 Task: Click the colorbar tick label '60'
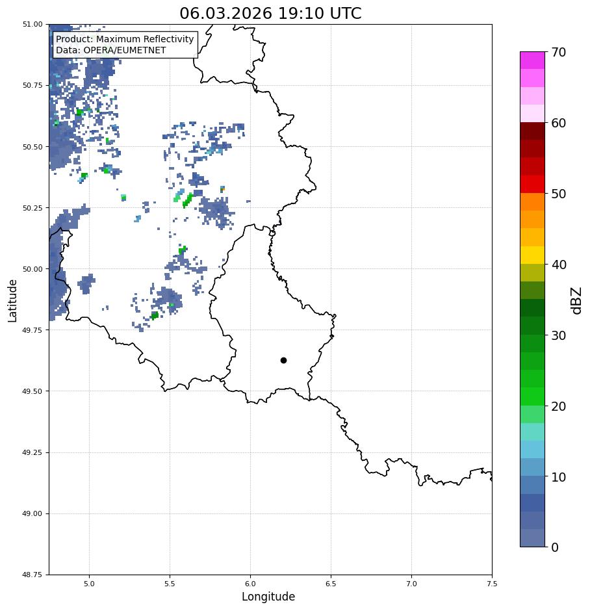(559, 123)
